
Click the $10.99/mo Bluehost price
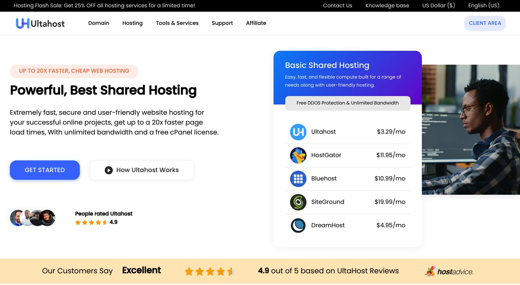point(390,179)
